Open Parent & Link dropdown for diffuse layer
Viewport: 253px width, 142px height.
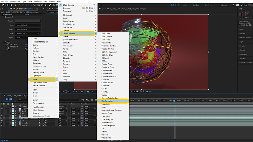pos(90,125)
